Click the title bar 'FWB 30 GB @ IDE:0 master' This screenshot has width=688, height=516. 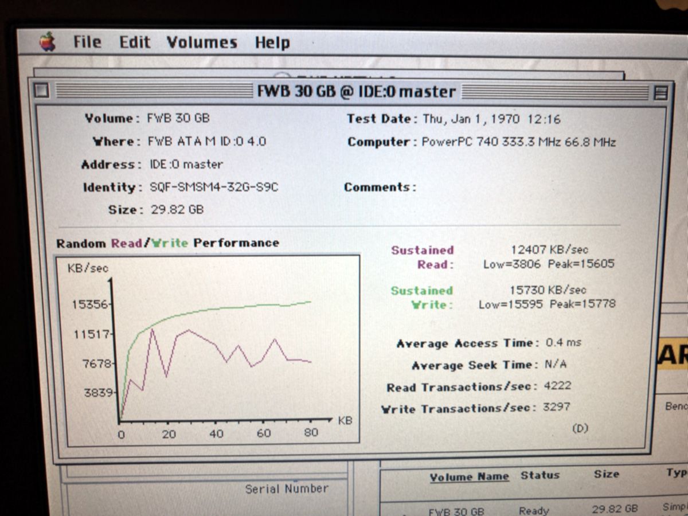coord(356,92)
